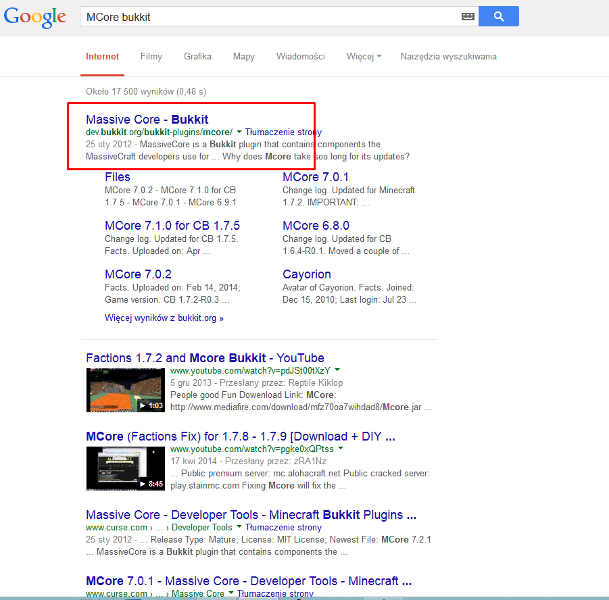Viewport: 609px width, 600px height.
Task: Click snippet '17 kwi 2014 - Przesłany przez: zRA1Nz'
Action: pos(248,461)
